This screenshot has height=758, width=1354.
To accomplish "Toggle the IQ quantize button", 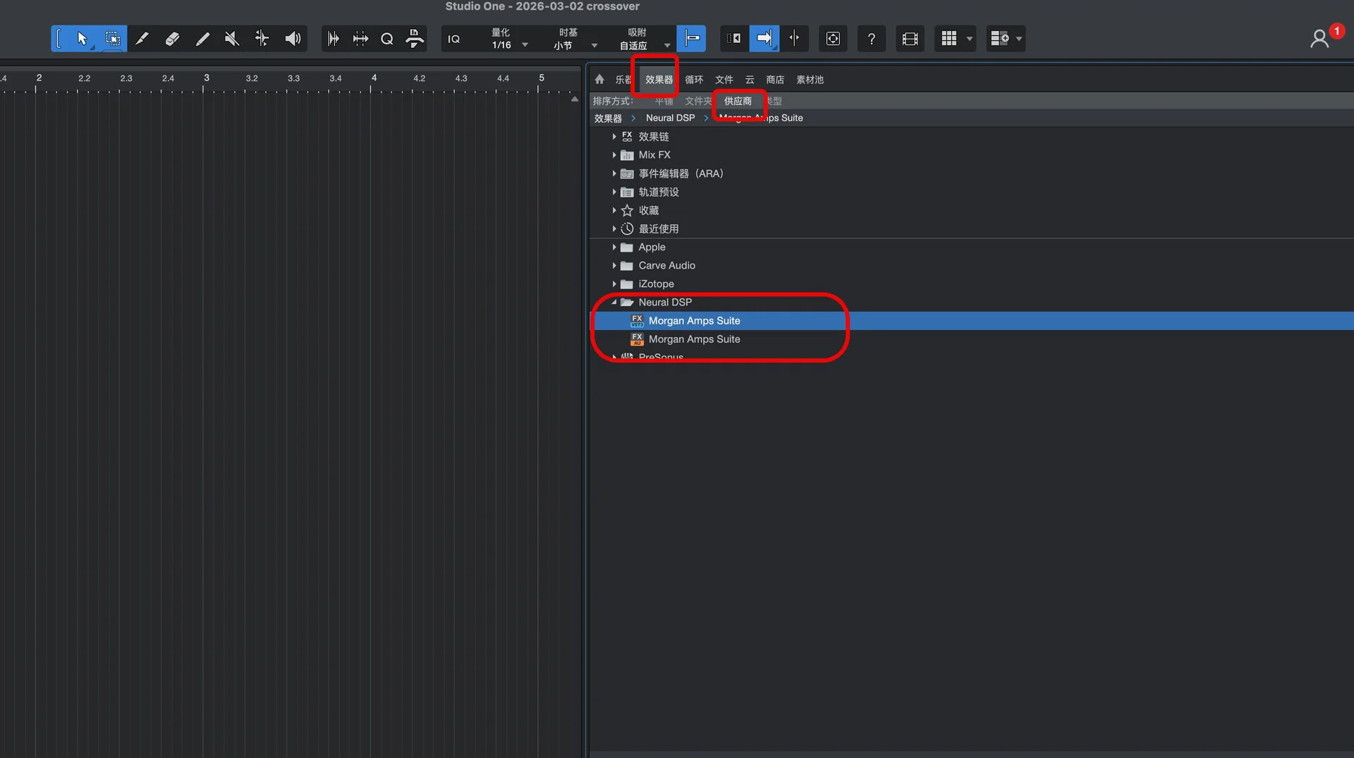I will (454, 39).
